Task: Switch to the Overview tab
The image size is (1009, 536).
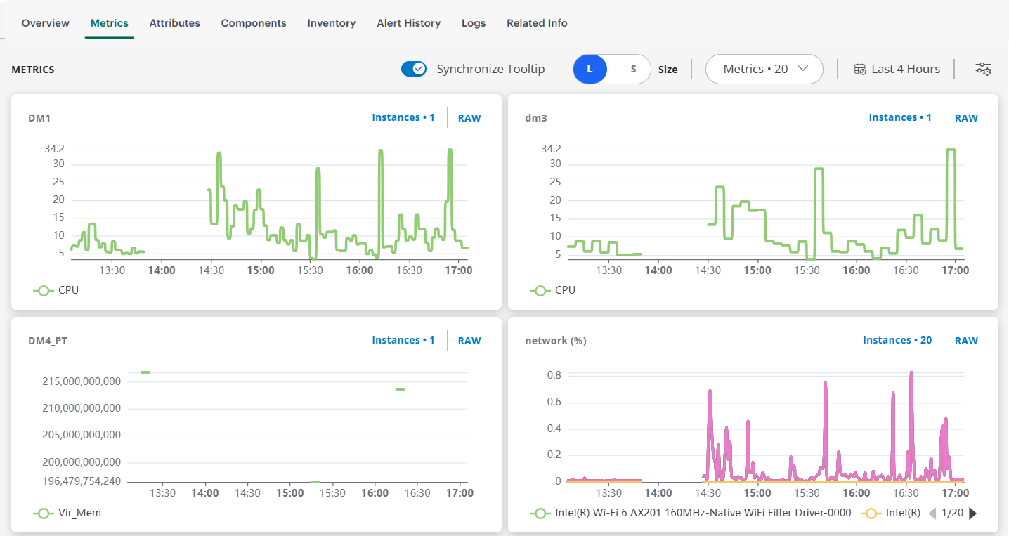Action: pyautogui.click(x=46, y=23)
